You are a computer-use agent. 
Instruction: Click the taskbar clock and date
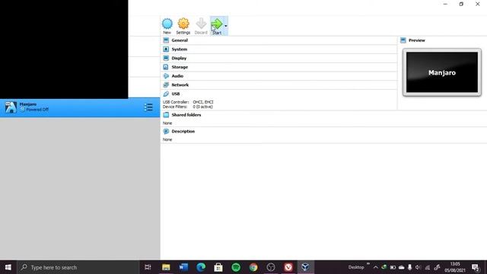(455, 267)
